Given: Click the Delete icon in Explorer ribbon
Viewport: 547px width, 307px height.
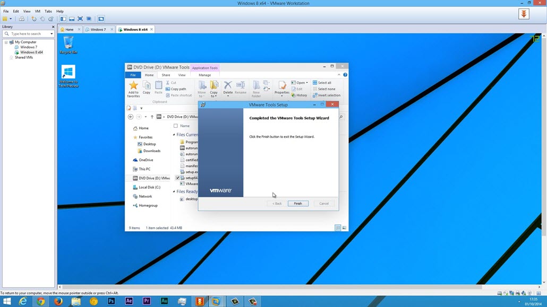Looking at the screenshot, I should tap(228, 86).
